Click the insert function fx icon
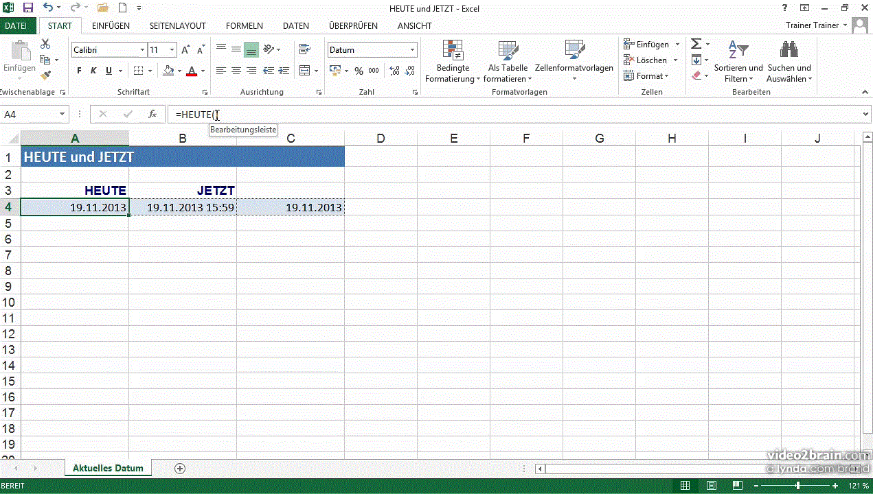The height and width of the screenshot is (494, 873). [x=152, y=115]
